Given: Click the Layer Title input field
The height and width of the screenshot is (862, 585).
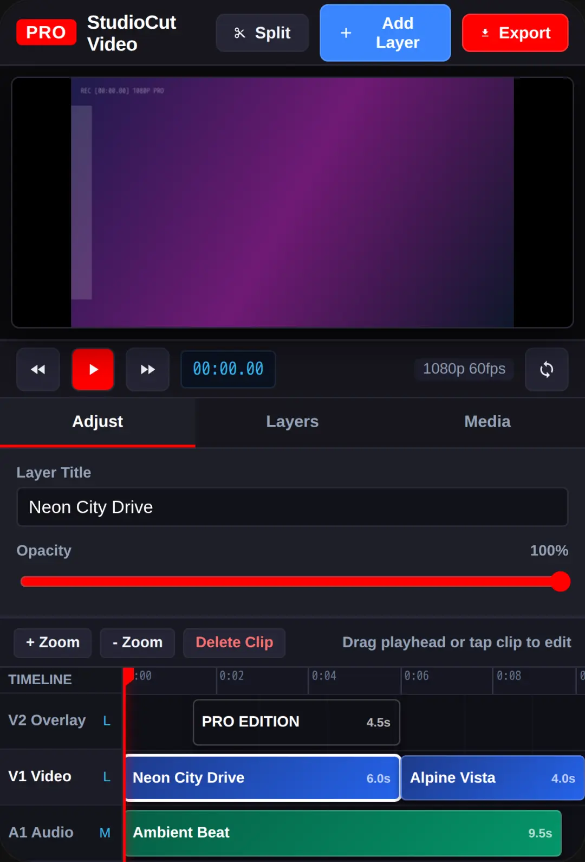Looking at the screenshot, I should point(292,507).
